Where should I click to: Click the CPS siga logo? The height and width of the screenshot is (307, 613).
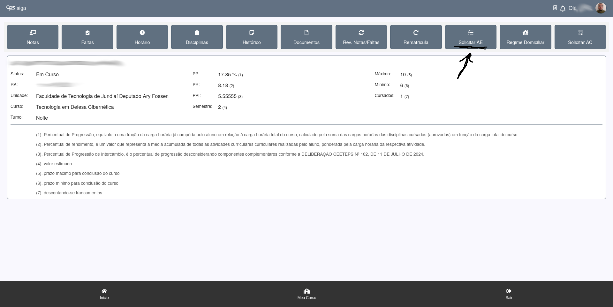click(x=16, y=8)
